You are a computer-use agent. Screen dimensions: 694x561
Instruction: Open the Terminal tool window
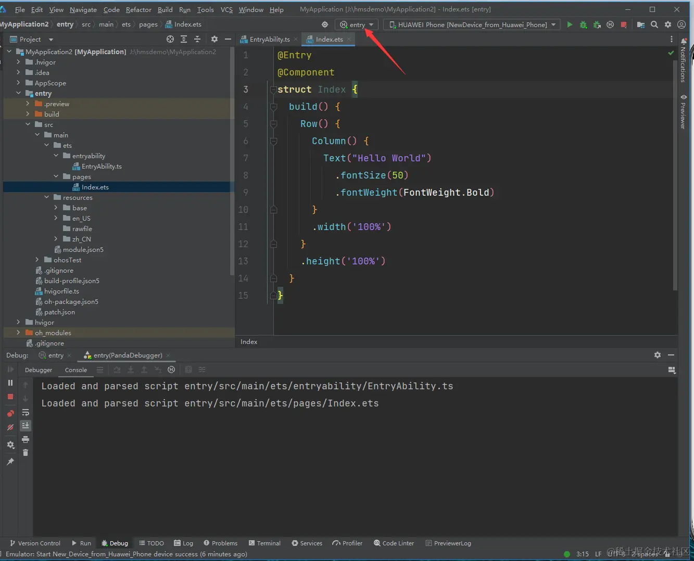[264, 543]
